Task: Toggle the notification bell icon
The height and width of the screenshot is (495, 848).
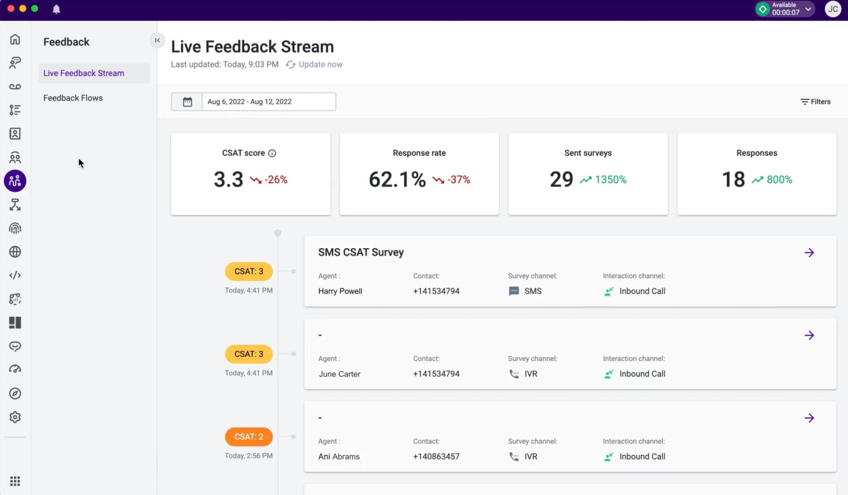Action: 56,9
